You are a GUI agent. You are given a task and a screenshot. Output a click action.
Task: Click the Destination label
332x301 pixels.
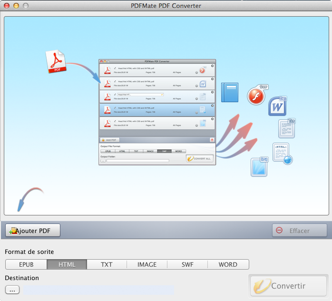click(x=22, y=278)
